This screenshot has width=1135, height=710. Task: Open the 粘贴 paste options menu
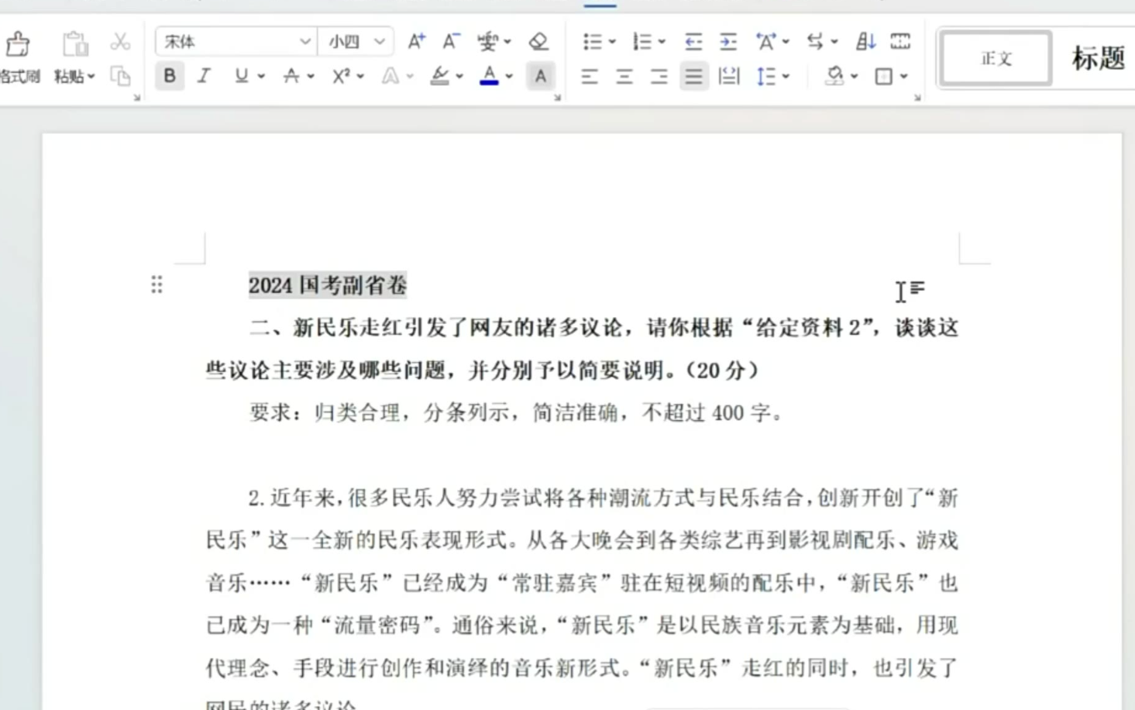click(x=74, y=76)
